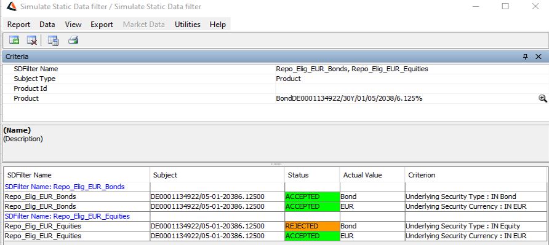Screen dimensions: 549x245
Task: Click the magnifier icon next to Product value
Action: tap(543, 99)
